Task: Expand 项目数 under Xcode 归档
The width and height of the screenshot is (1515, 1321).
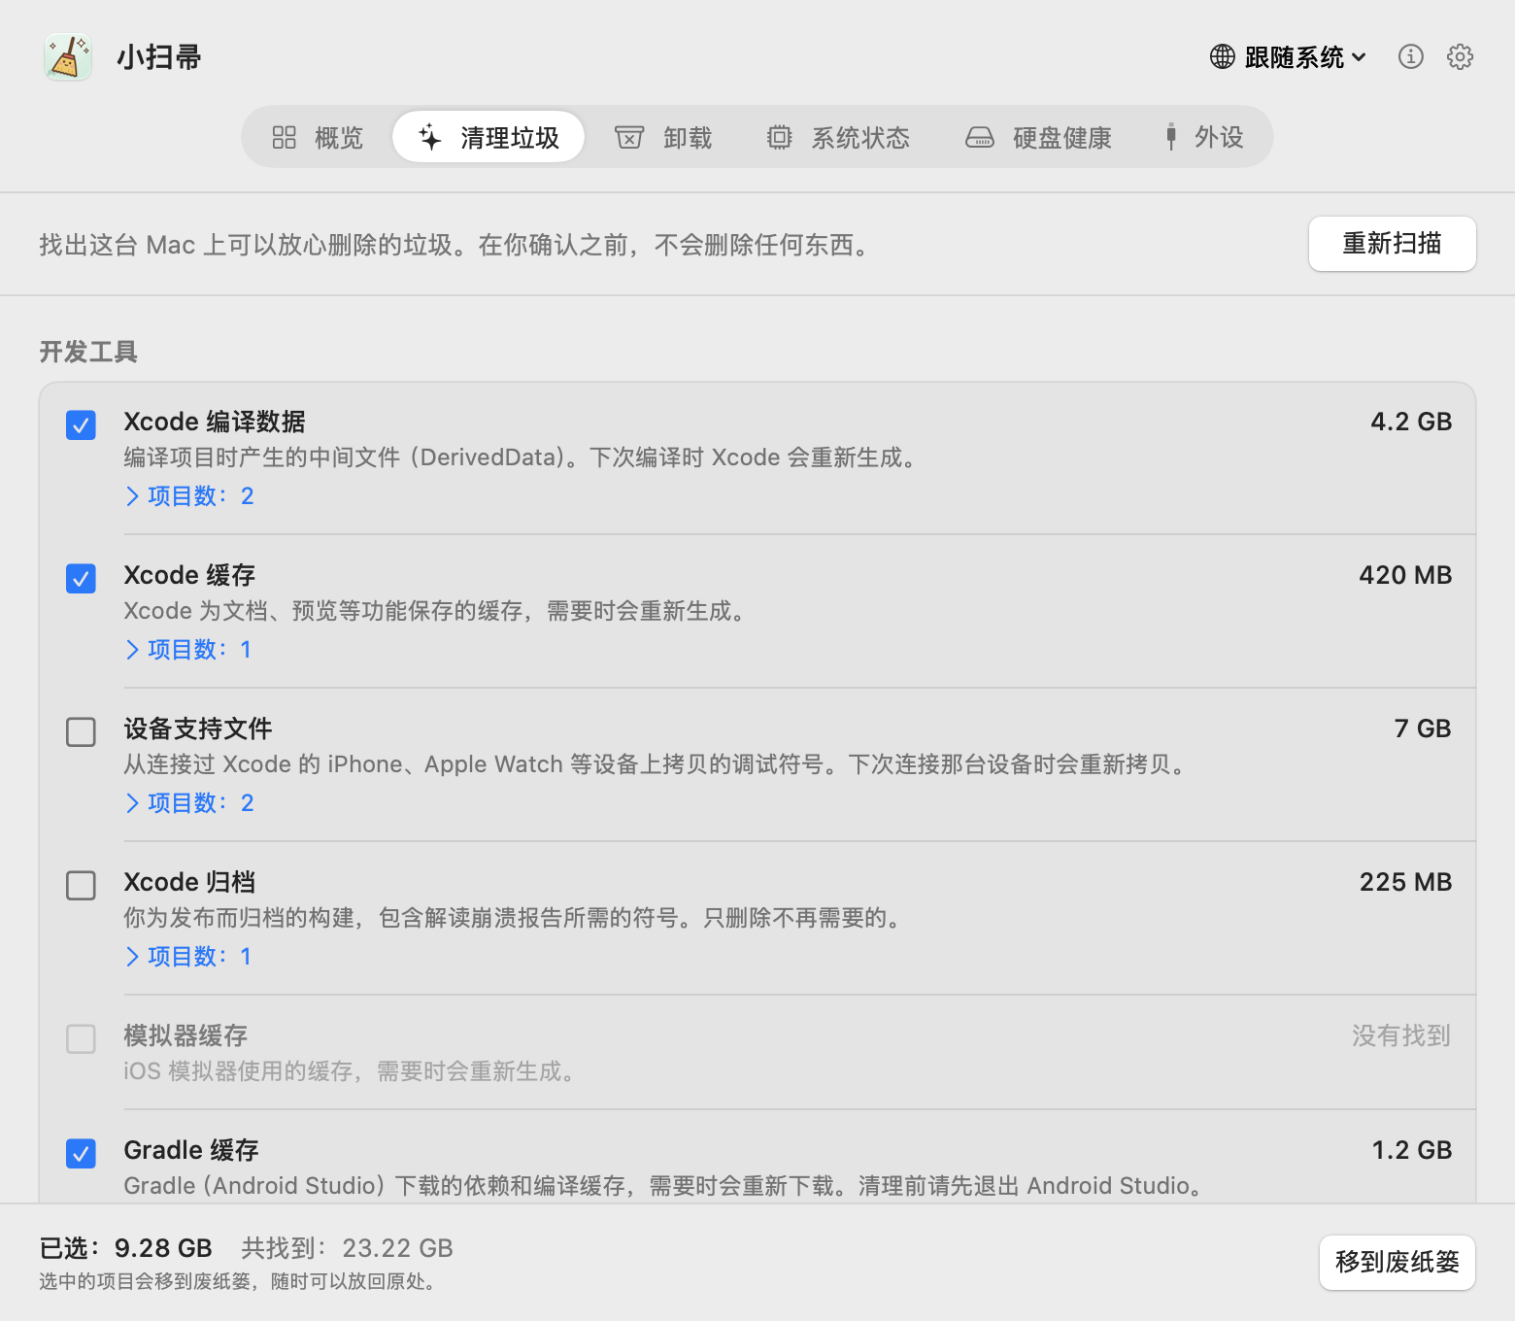Action: pos(188,957)
